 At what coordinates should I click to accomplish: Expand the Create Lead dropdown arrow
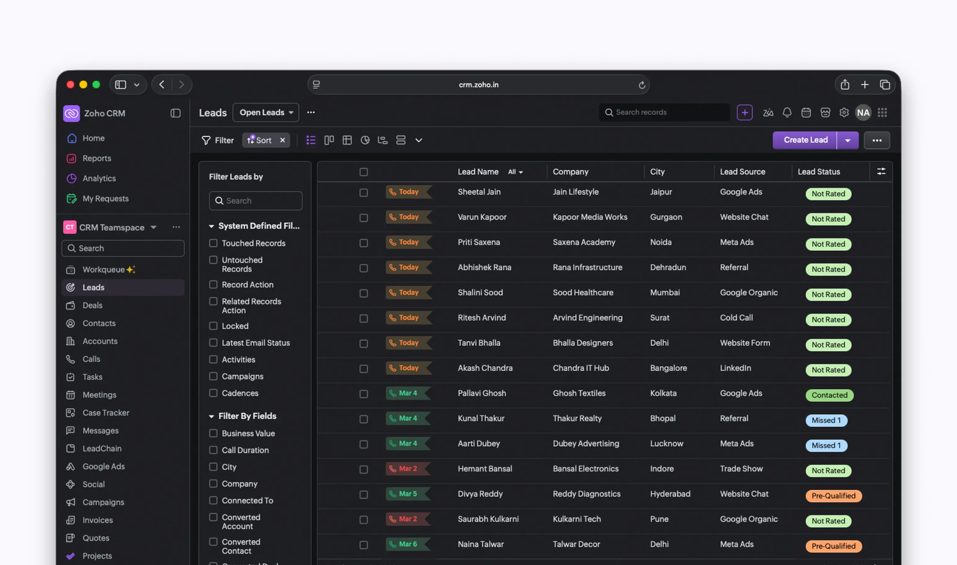(x=847, y=140)
